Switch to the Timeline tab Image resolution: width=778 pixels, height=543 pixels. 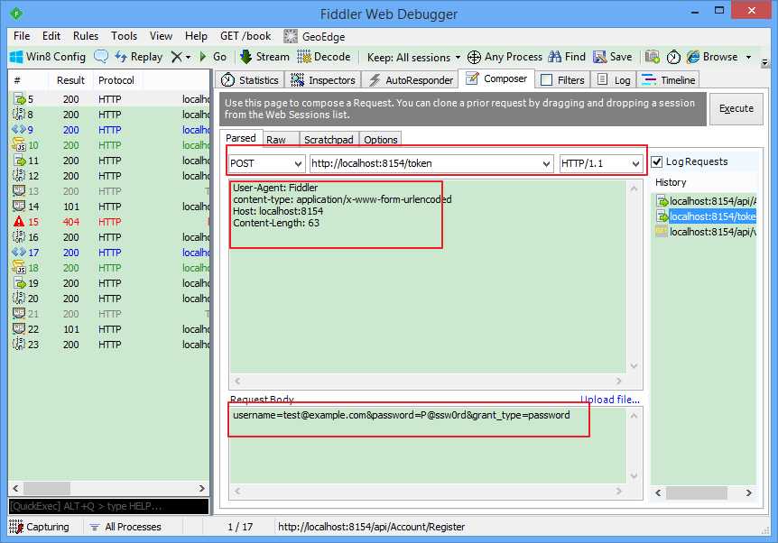[x=668, y=80]
